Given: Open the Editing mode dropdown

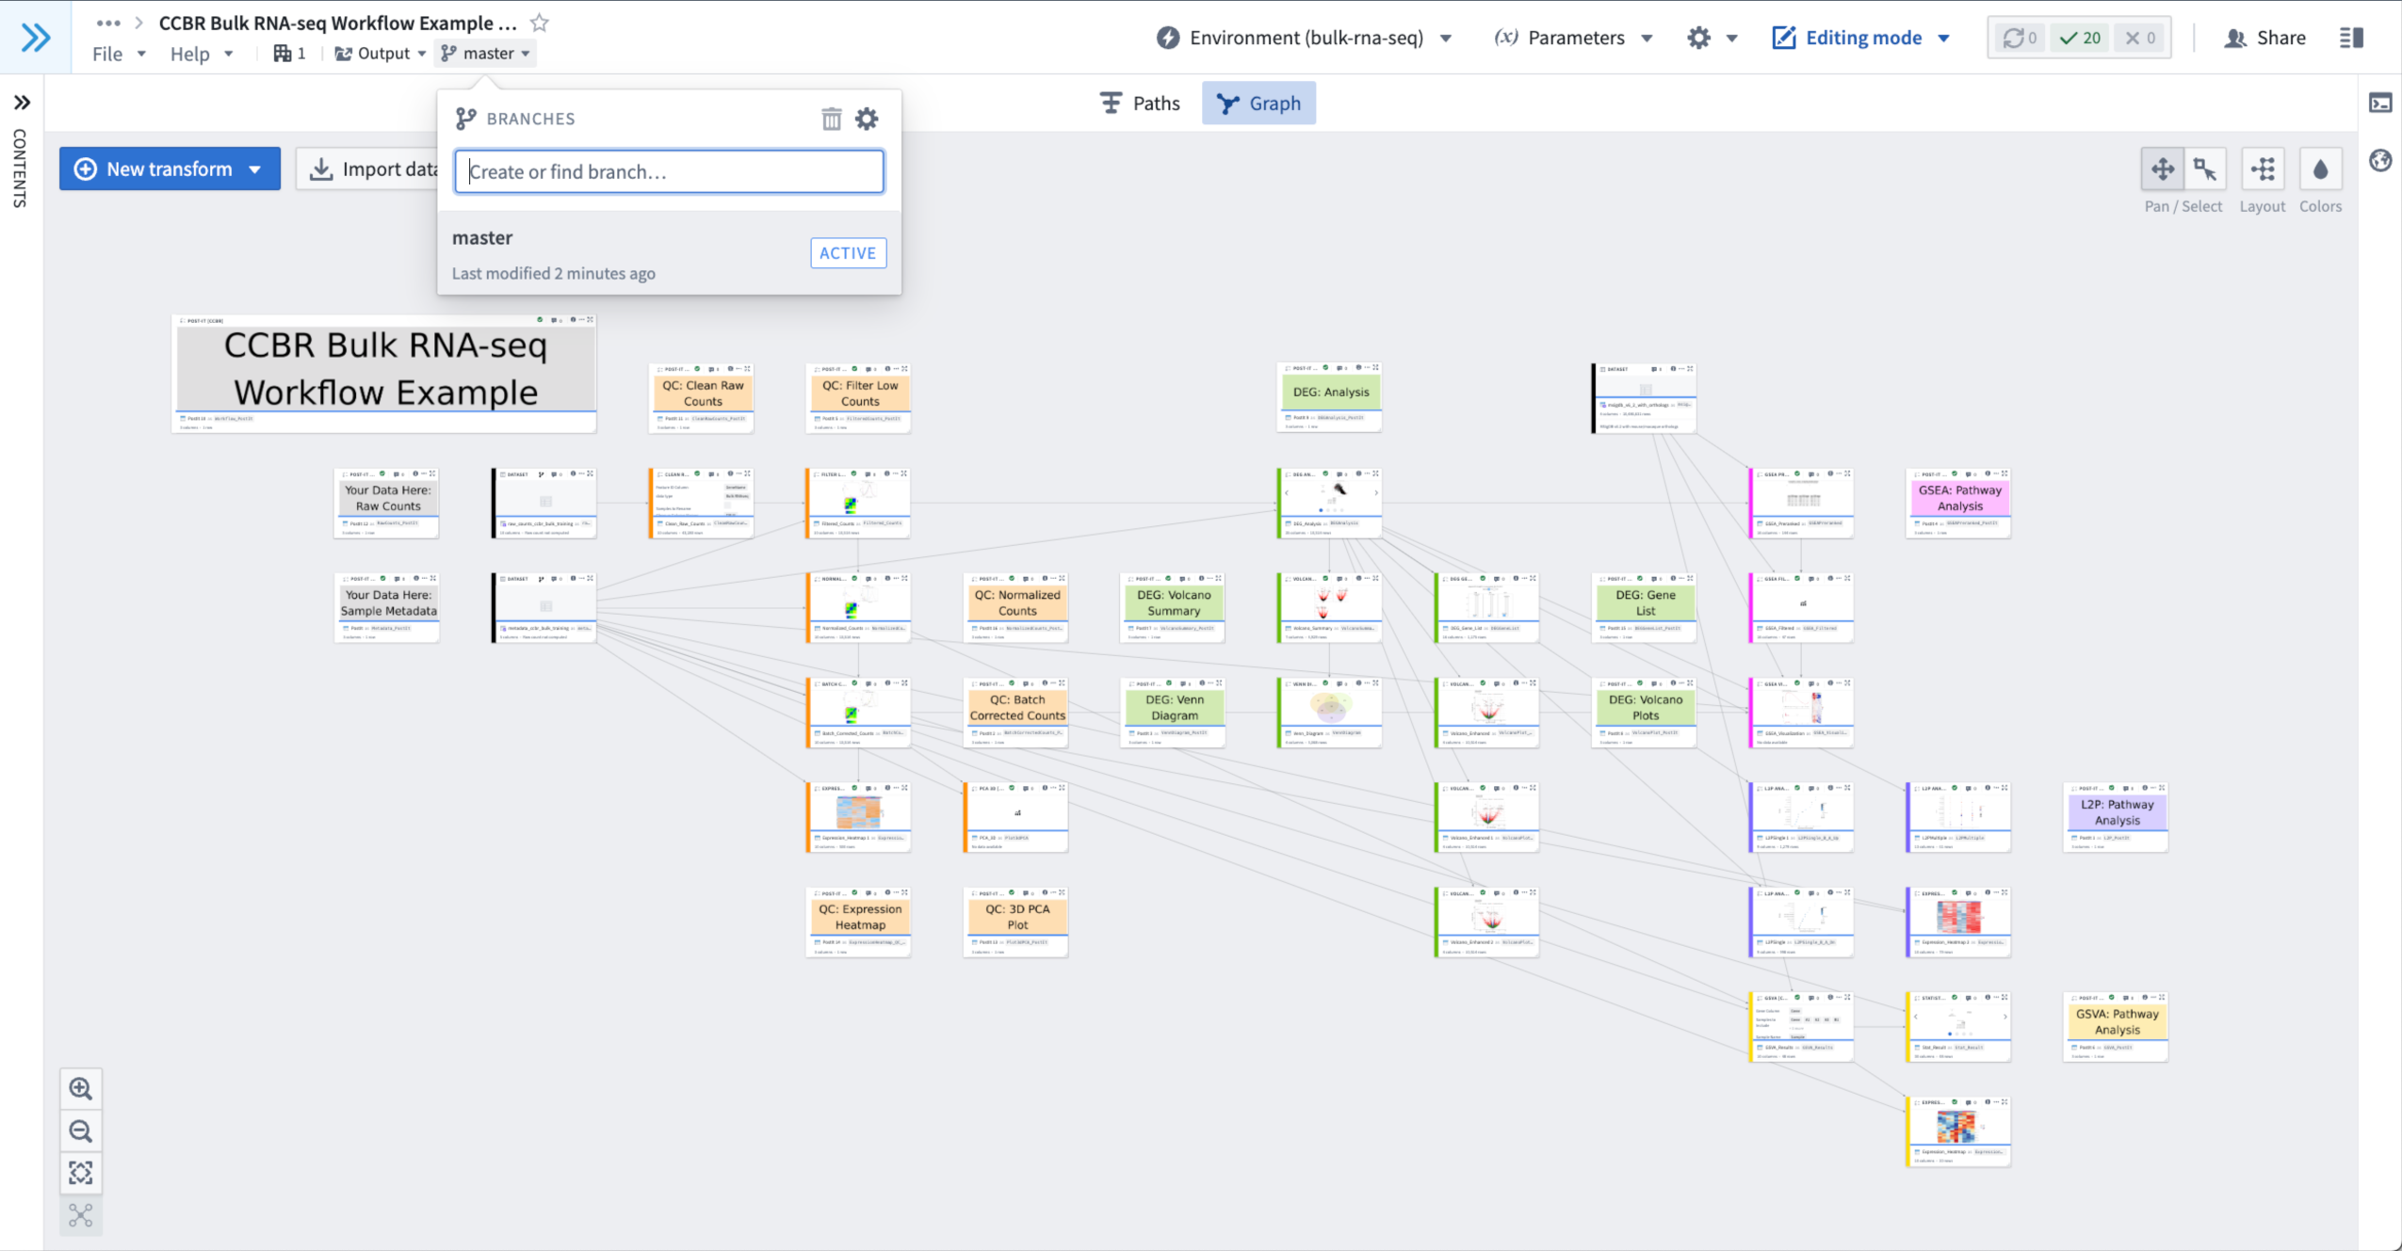Looking at the screenshot, I should 1861,38.
